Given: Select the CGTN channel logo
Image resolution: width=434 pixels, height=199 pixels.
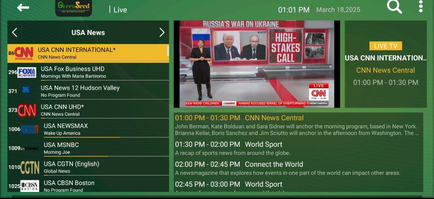Looking at the screenshot, I should [30, 167].
